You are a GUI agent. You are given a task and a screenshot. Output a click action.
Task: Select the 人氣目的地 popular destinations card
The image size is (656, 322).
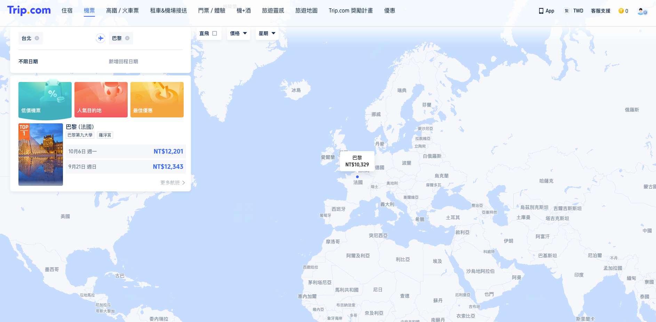[x=101, y=100]
